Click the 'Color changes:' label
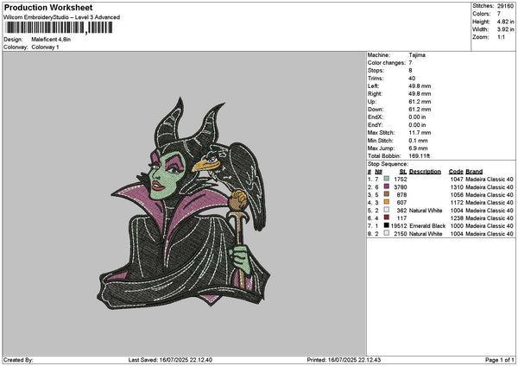The width and height of the screenshot is (518, 366). [x=387, y=63]
